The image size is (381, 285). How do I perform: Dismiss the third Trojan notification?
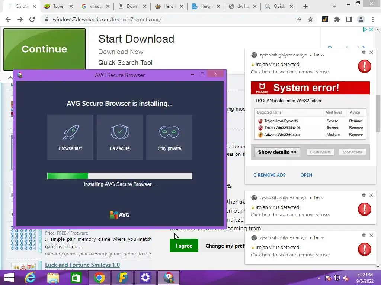tap(371, 235)
